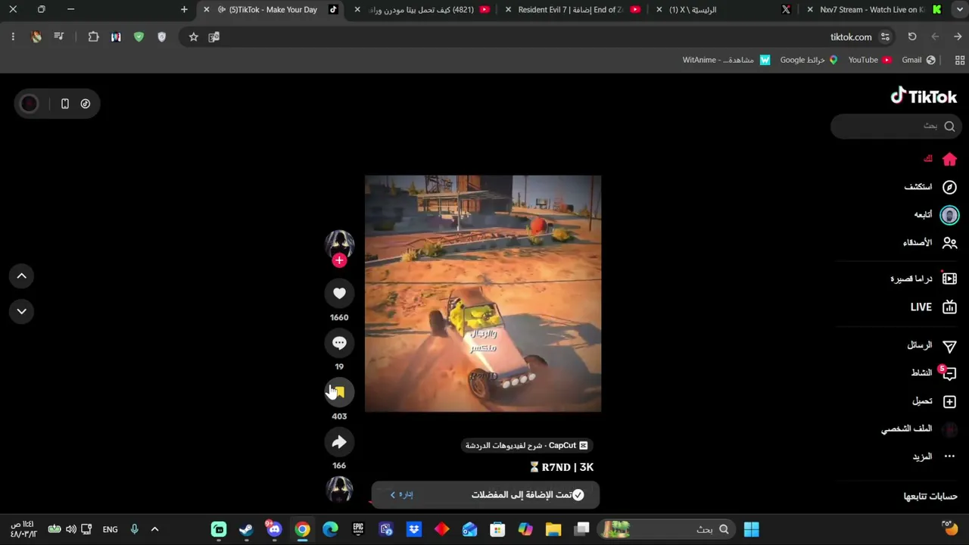969x545 pixels.
Task: Open the YouTube bookmark
Action: tap(869, 61)
